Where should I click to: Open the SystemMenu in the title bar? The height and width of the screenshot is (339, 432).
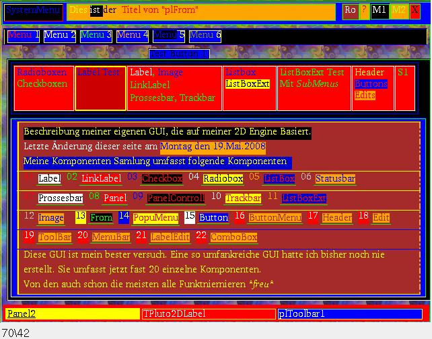pos(33,11)
